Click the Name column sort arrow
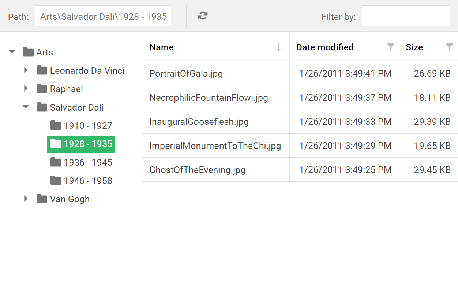Image resolution: width=458 pixels, height=289 pixels. pyautogui.click(x=278, y=47)
